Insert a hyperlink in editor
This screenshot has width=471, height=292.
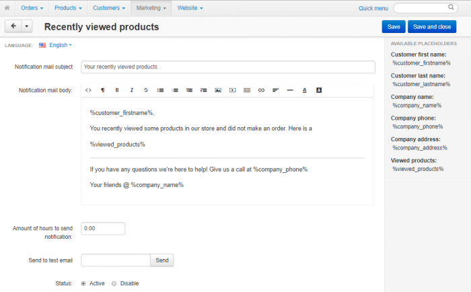(x=261, y=90)
